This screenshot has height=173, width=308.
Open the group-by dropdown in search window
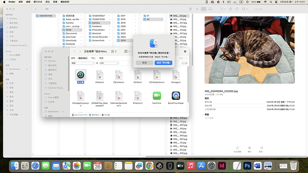pyautogui.click(x=127, y=51)
